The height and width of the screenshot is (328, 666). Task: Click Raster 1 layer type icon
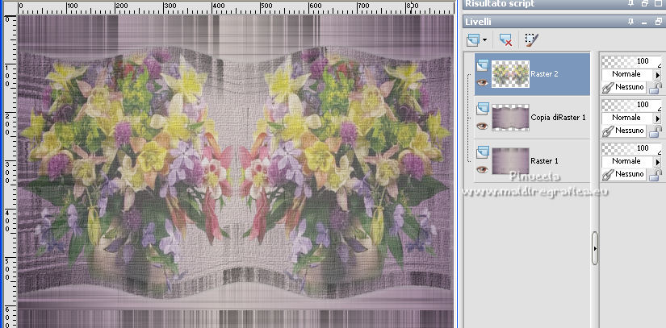483,152
